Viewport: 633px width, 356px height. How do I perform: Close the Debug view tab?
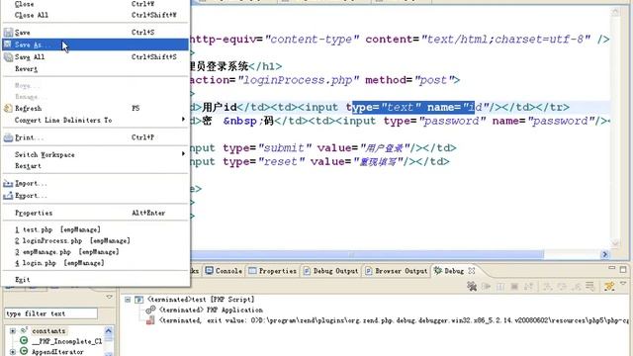(x=472, y=271)
